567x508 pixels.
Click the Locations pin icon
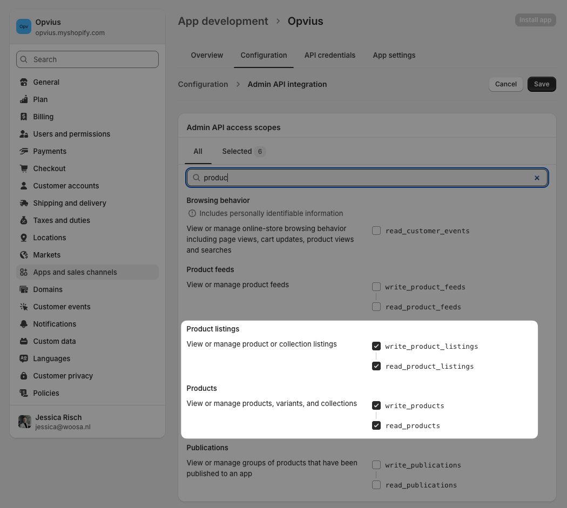(24, 238)
